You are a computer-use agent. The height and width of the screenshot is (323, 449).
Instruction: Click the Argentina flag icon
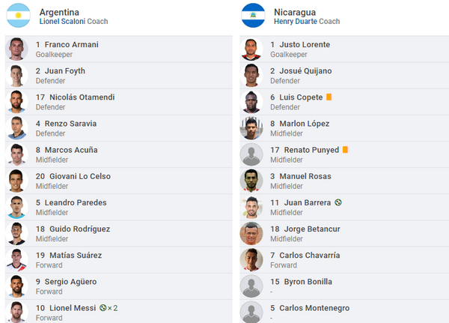pos(18,16)
